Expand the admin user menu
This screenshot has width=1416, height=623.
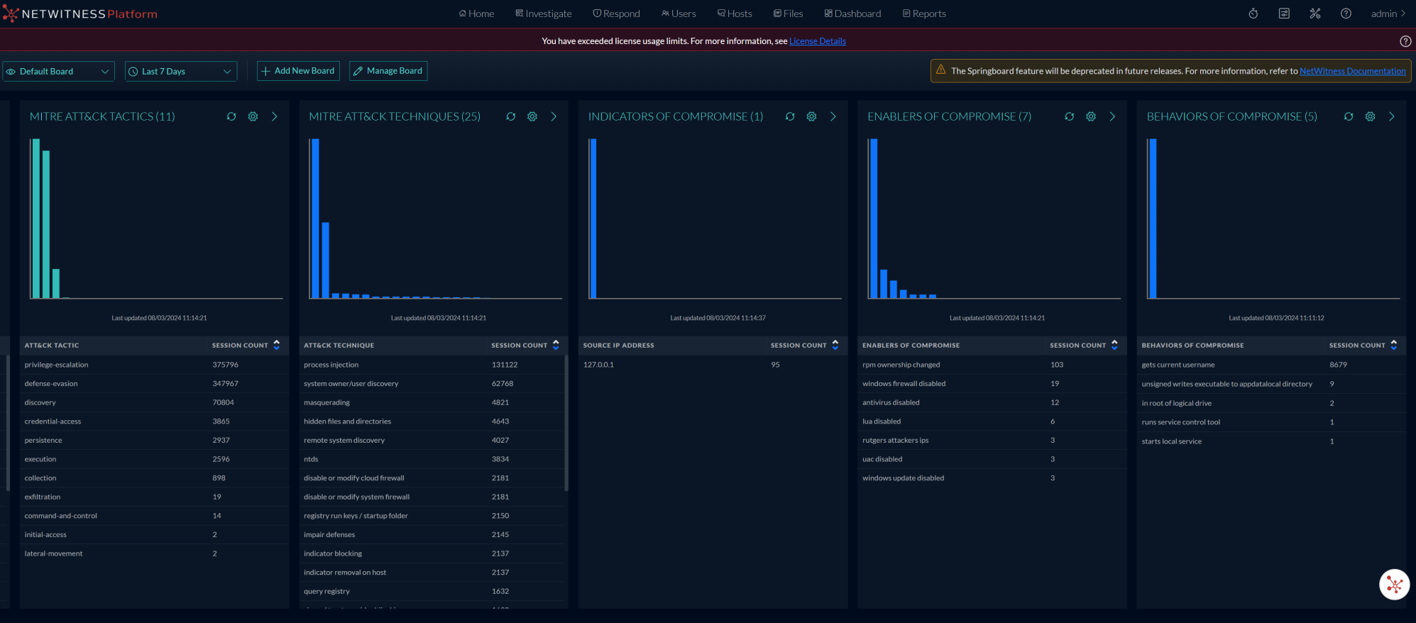tap(1388, 13)
